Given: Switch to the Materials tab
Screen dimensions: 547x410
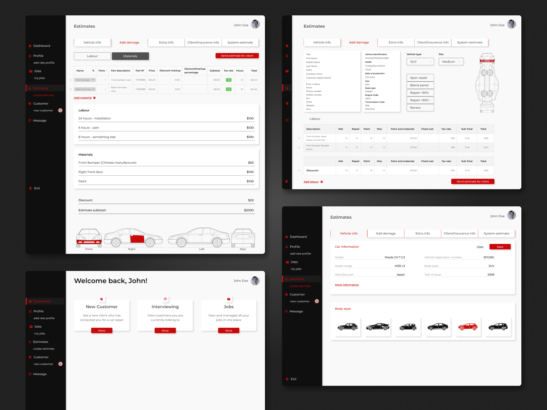Looking at the screenshot, I should click(130, 56).
